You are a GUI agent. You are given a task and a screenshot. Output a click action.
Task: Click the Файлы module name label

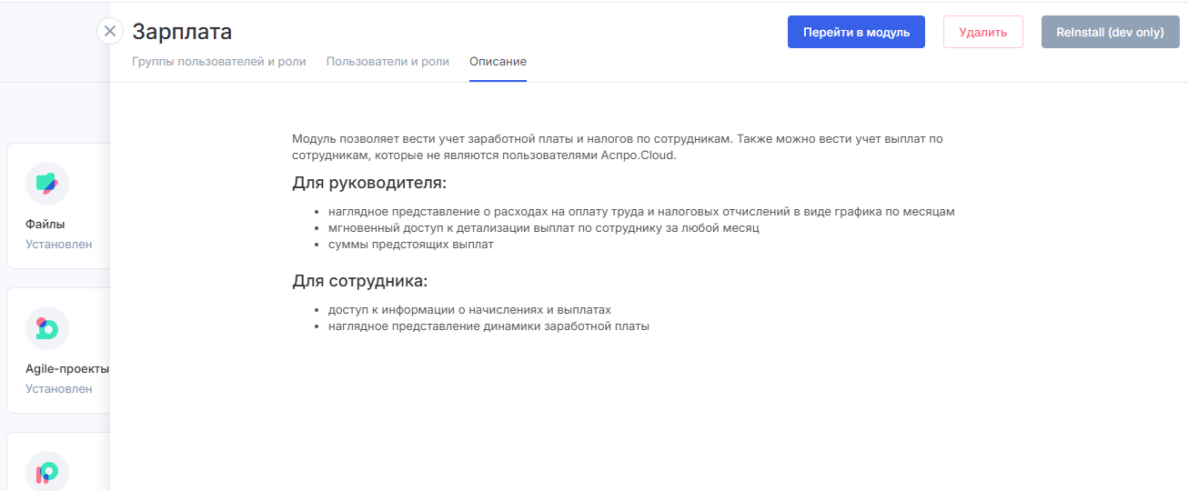(45, 225)
